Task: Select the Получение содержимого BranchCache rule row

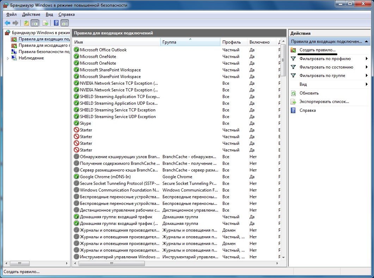Action: (x=177, y=163)
